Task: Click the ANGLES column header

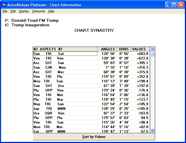Action: (107, 49)
